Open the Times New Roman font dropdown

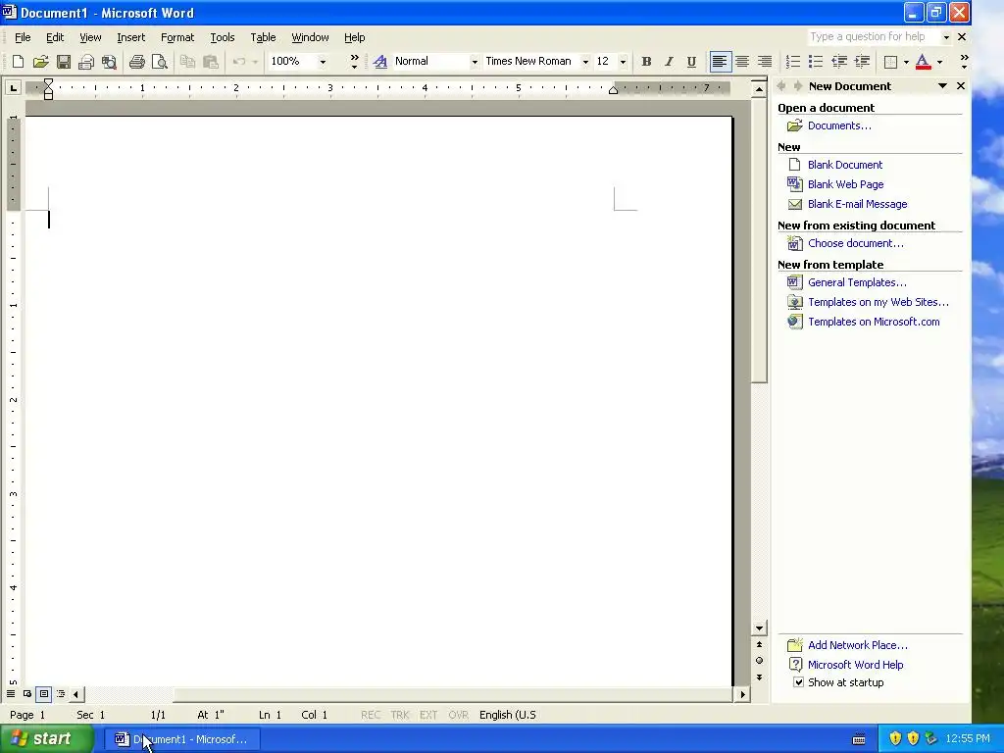point(585,62)
